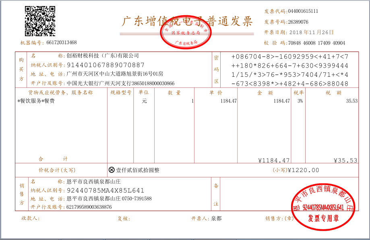This screenshot has height=240, width=370.
Task: Select the item *餐饮服务*餐费
Action: [x=36, y=101]
